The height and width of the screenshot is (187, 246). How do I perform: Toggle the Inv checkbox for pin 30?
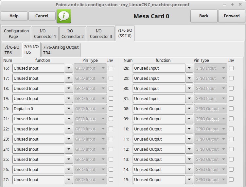[x=231, y=88]
